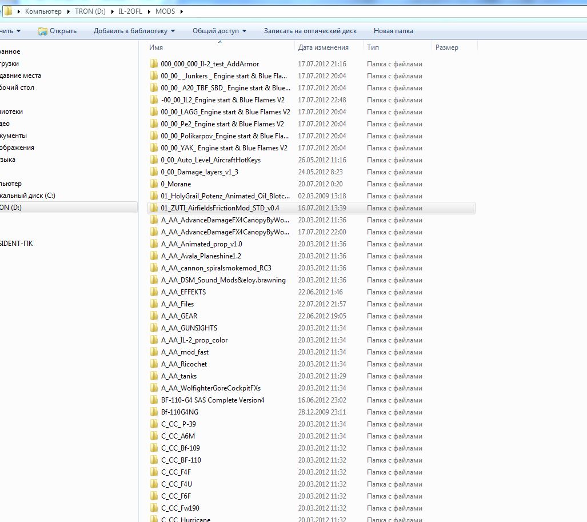Click folder icon of C_CC_Bf-109
The height and width of the screenshot is (522, 587).
pyautogui.click(x=154, y=448)
